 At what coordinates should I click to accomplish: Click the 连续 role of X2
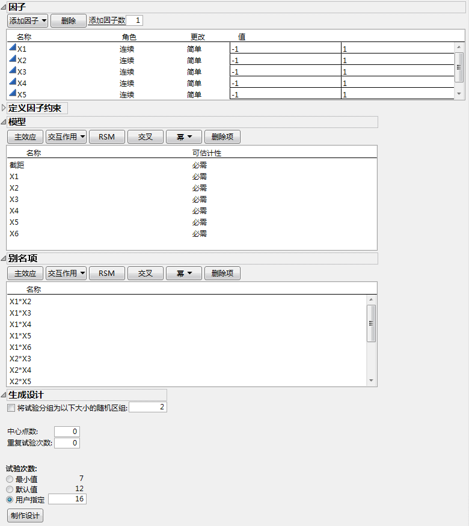click(x=127, y=60)
